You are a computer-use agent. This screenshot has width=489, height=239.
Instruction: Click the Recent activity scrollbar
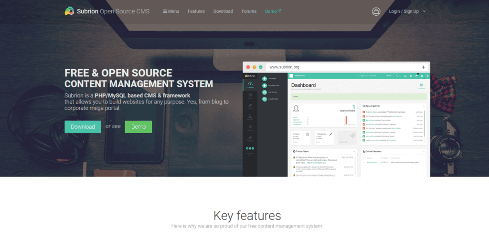coord(425,124)
